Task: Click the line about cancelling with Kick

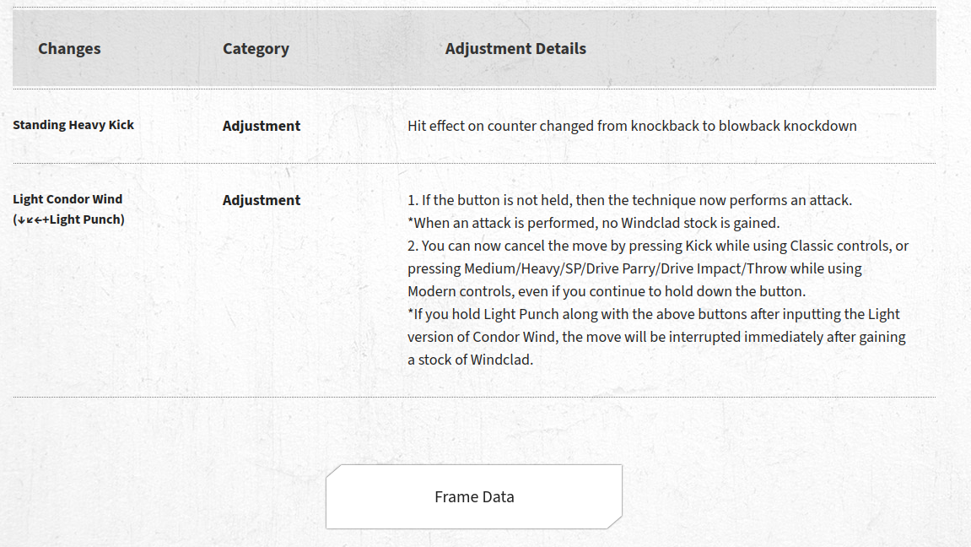Action: tap(658, 246)
